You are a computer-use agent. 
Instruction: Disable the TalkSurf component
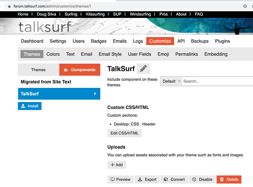(x=202, y=180)
